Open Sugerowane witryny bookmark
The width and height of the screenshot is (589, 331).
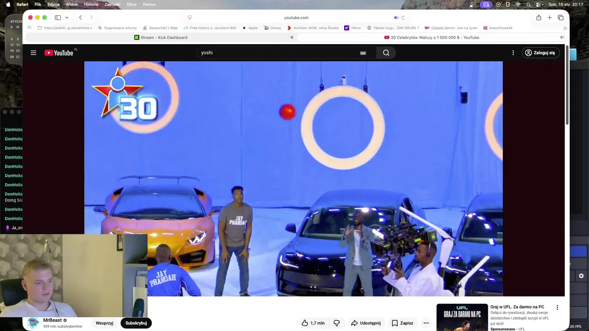(x=117, y=28)
